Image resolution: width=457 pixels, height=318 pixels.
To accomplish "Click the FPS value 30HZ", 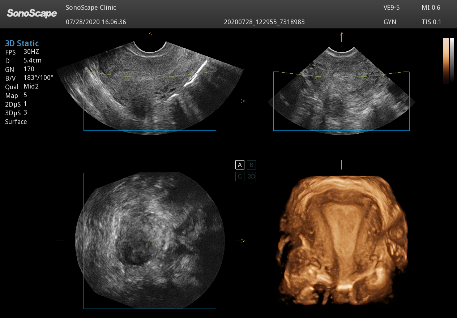I will coord(31,52).
